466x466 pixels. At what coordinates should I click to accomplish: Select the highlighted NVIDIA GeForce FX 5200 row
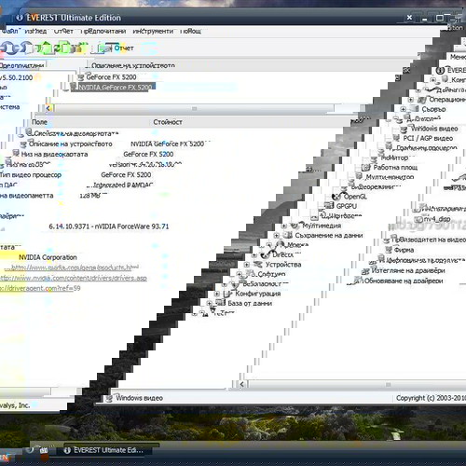tap(116, 88)
